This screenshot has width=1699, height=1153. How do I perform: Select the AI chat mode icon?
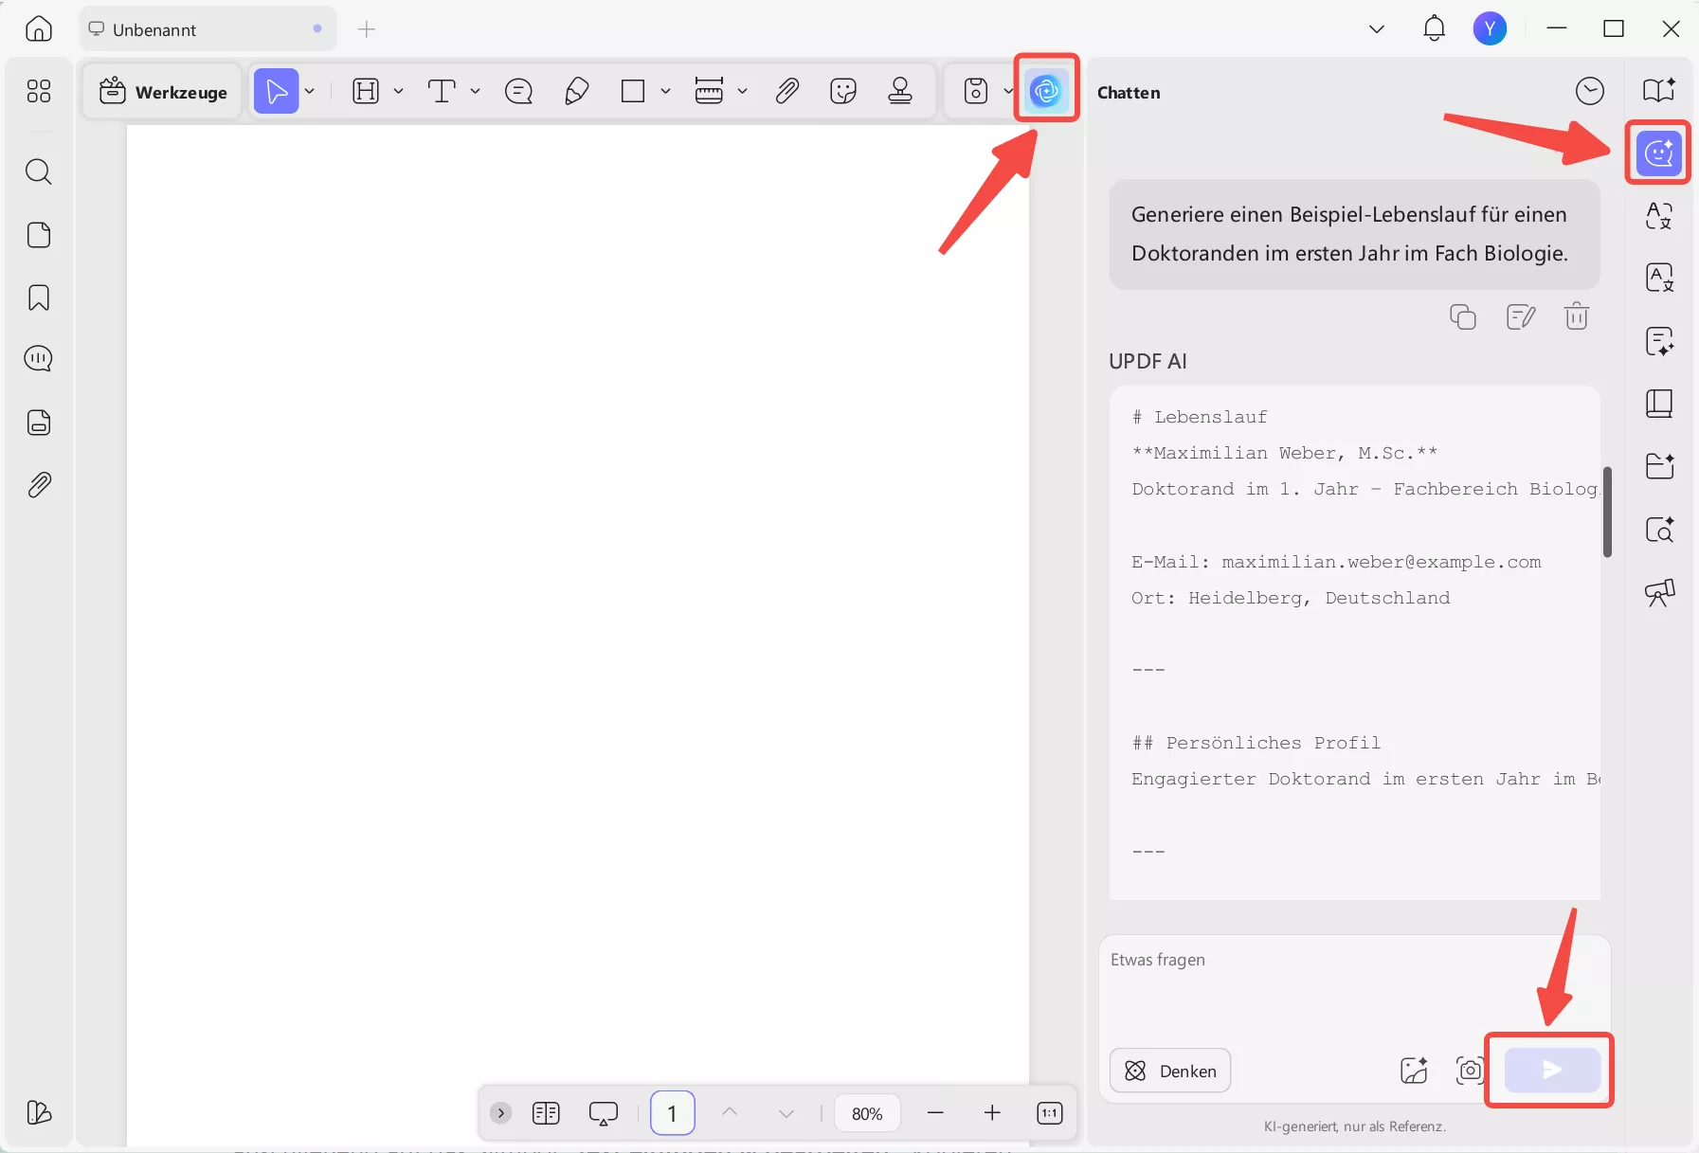coord(1659,153)
